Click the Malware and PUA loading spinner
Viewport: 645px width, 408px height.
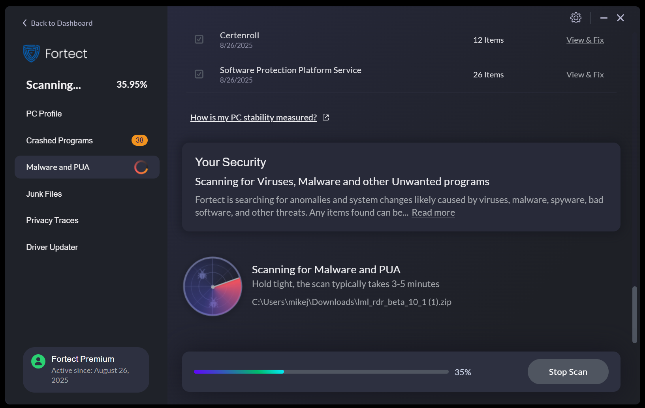141,167
